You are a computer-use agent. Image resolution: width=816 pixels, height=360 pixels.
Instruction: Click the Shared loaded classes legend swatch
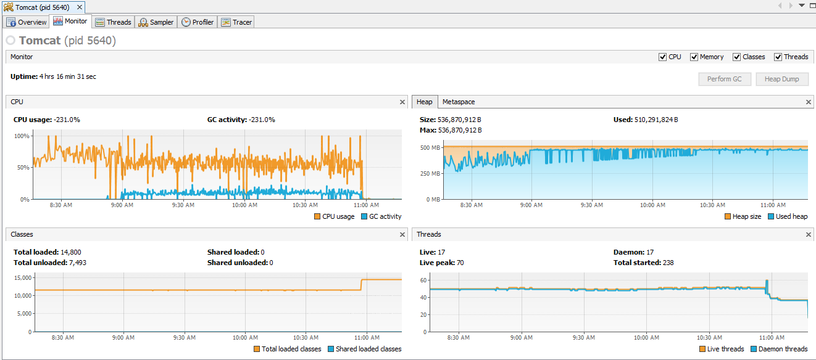click(x=330, y=349)
